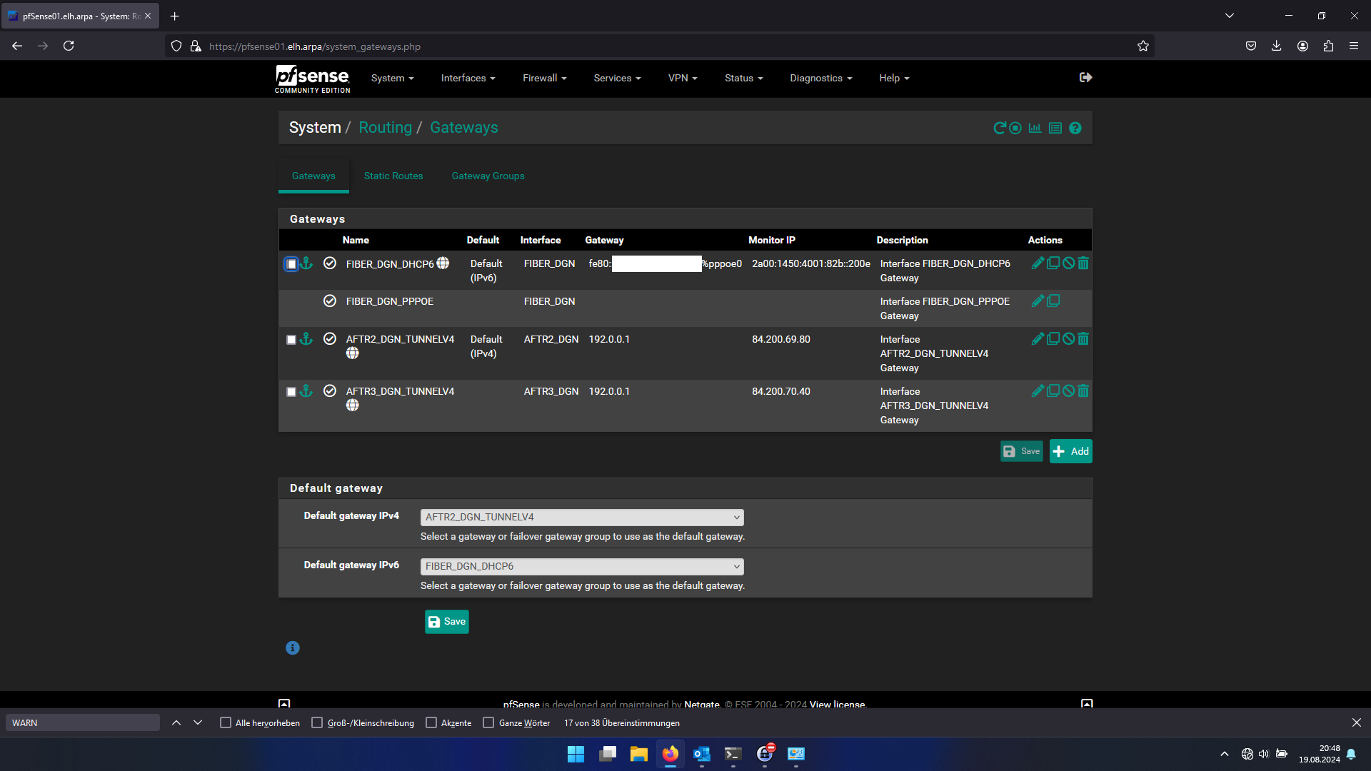This screenshot has height=771, width=1371.
Task: Open the Default gateway IPv4 dropdown
Action: [582, 518]
